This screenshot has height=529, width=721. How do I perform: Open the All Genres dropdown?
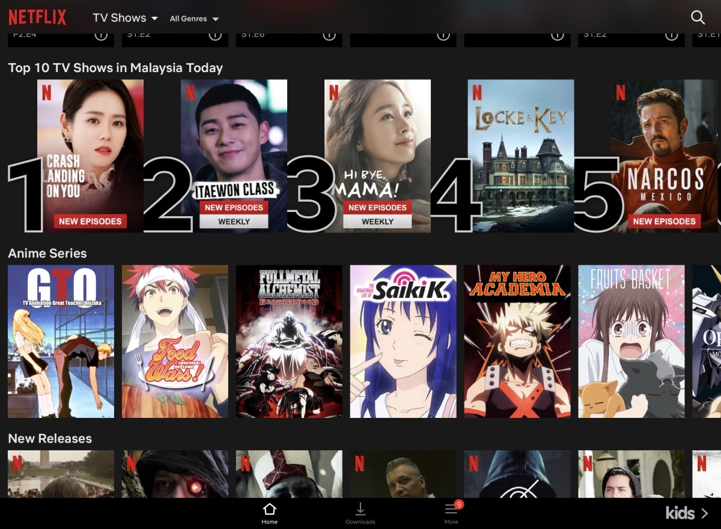click(193, 19)
